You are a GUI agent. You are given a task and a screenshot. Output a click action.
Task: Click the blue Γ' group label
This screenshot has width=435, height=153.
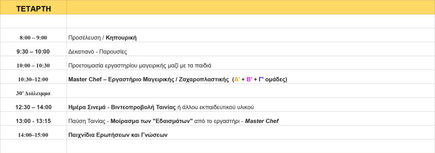pos(261,79)
